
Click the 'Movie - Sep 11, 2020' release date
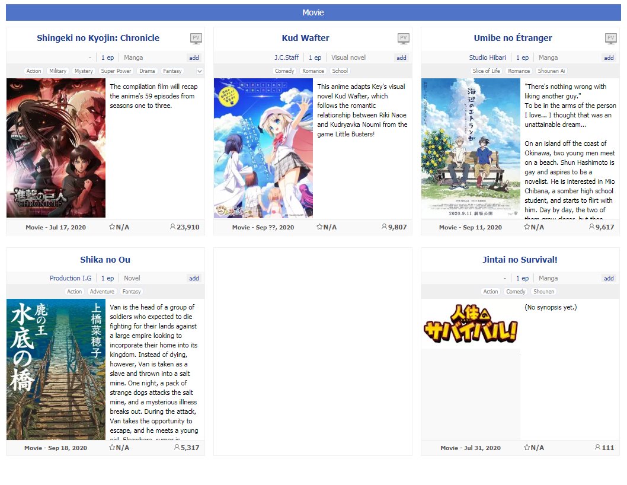point(471,227)
